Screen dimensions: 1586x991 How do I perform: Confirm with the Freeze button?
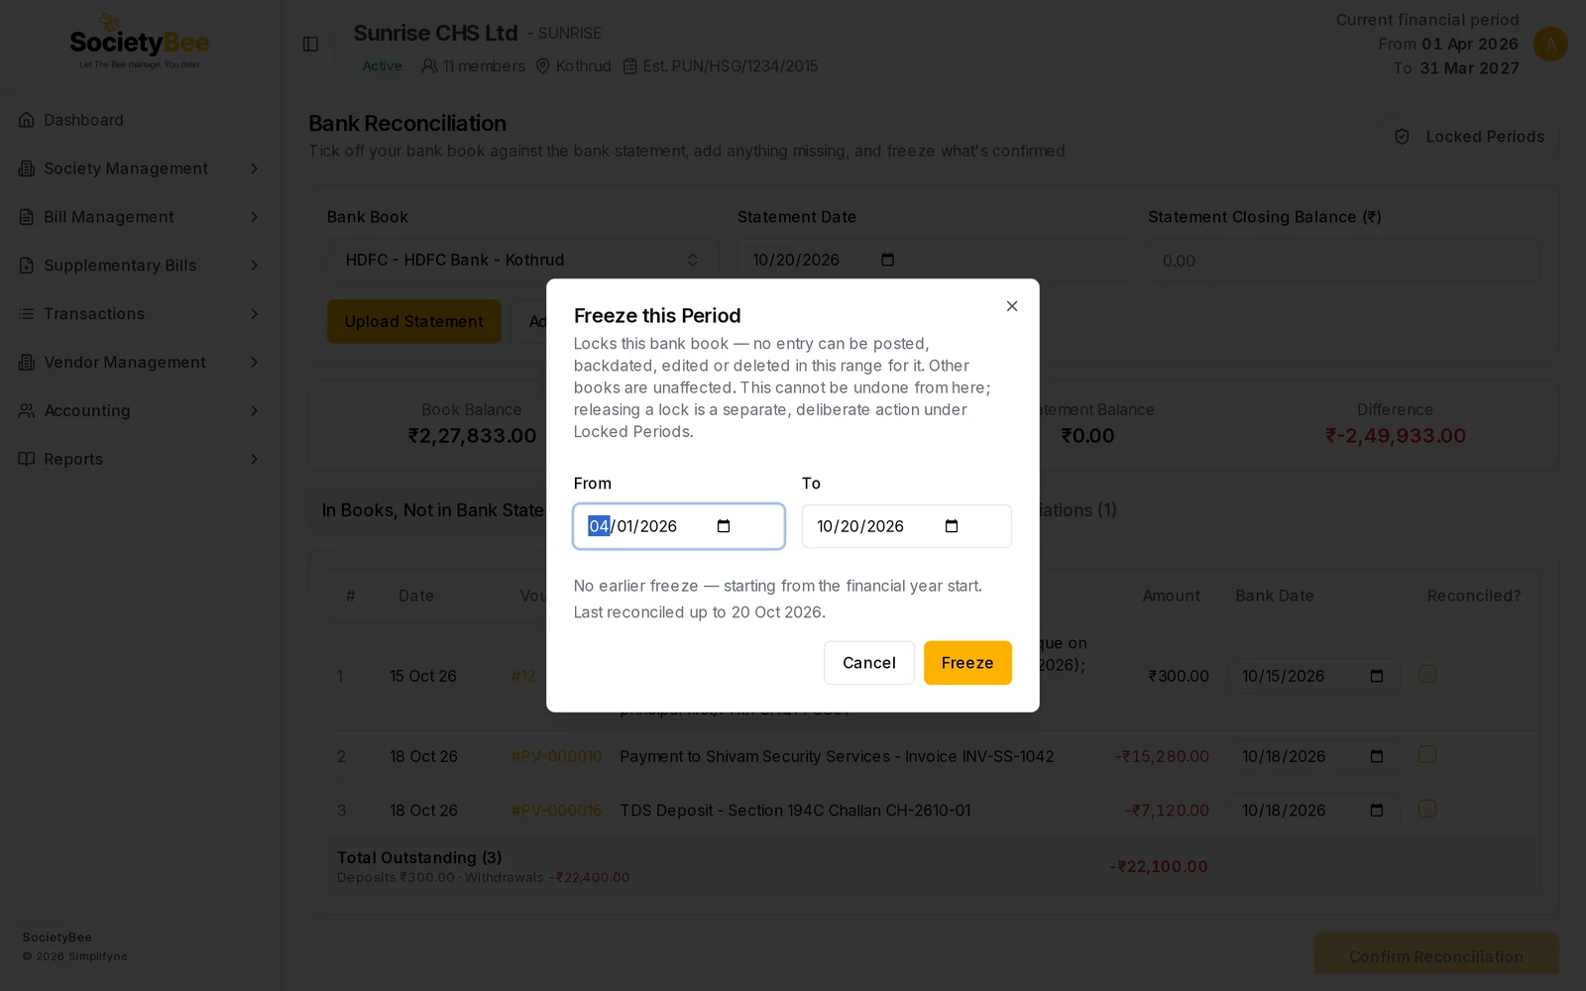(967, 663)
